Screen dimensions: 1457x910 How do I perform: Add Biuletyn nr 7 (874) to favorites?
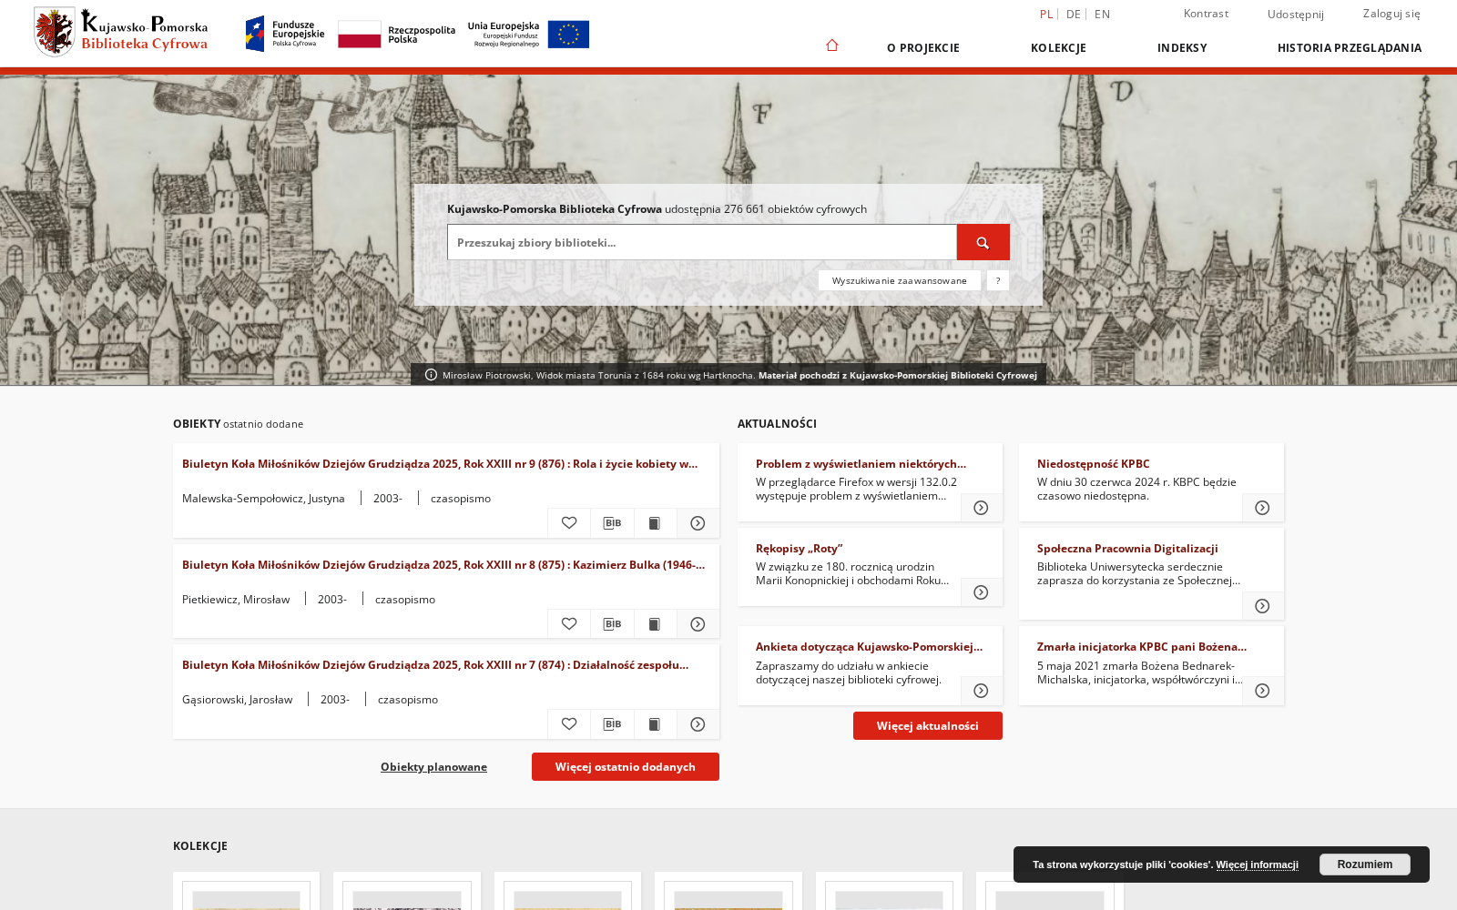(x=569, y=724)
